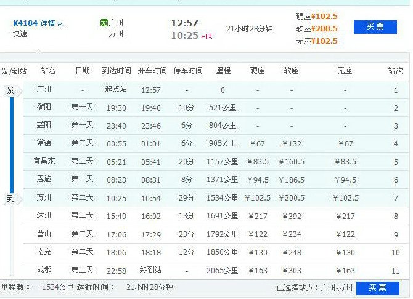Click the 到达时间 column header
The height and width of the screenshot is (299, 413).
click(x=117, y=71)
